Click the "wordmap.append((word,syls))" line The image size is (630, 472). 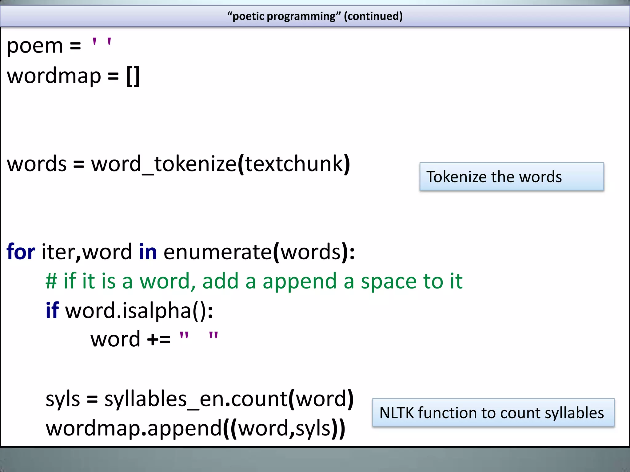(x=196, y=429)
